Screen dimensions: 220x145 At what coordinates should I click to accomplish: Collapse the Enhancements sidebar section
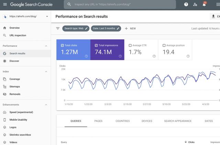click(x=46, y=105)
